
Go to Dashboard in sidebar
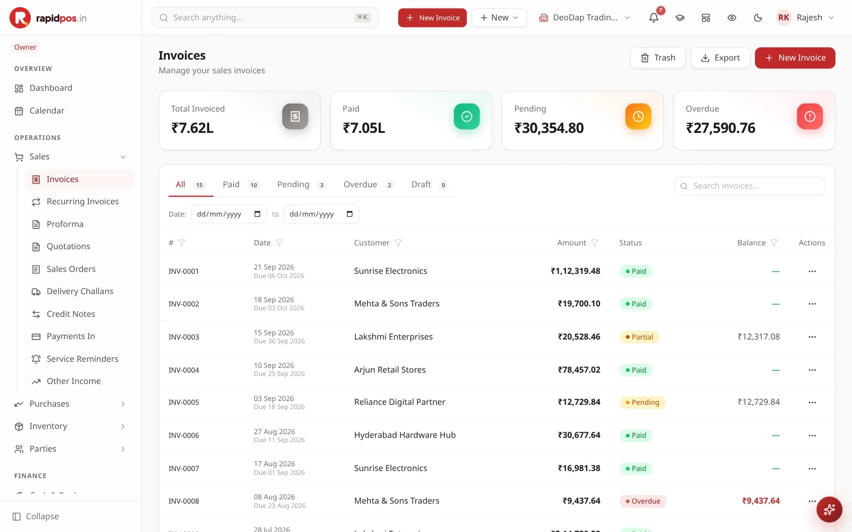71,88
